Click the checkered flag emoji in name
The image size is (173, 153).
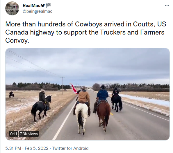click(x=48, y=6)
